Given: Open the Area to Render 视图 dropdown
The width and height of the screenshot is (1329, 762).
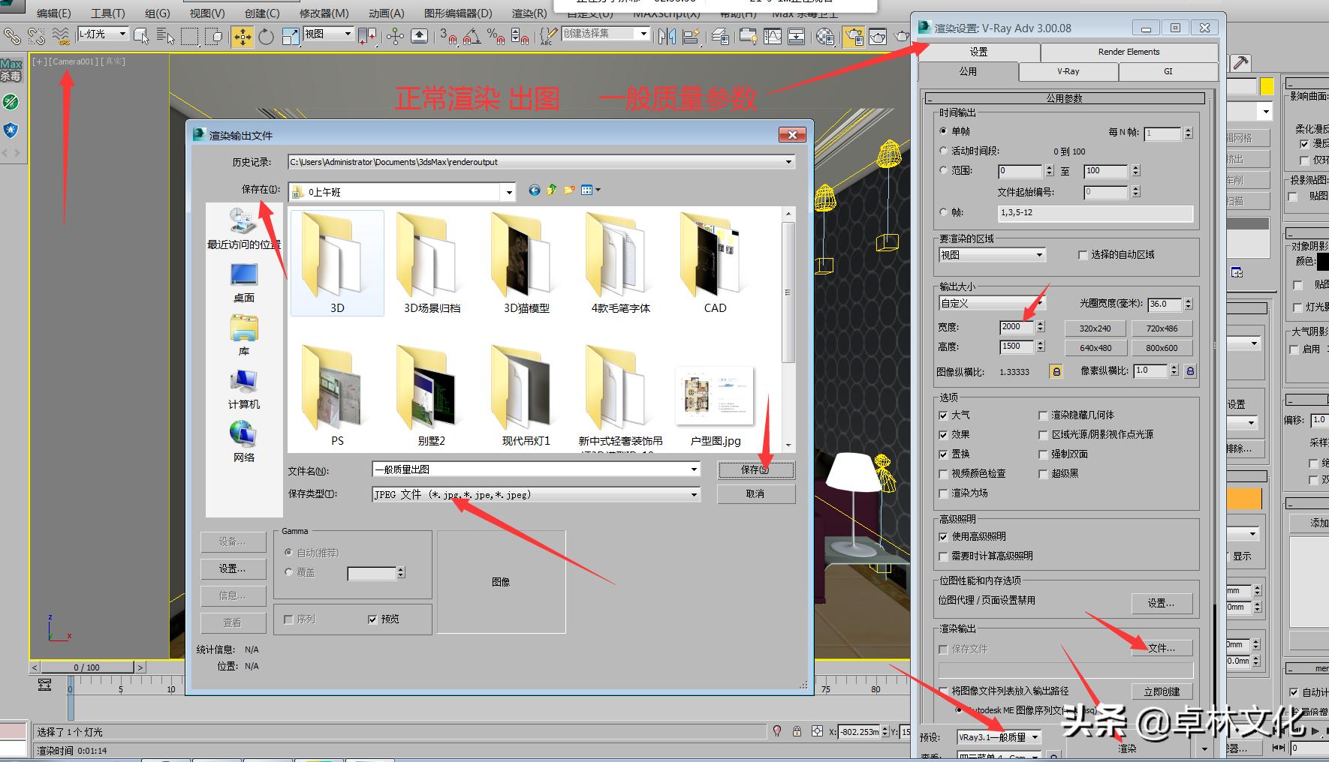Looking at the screenshot, I should [x=993, y=255].
